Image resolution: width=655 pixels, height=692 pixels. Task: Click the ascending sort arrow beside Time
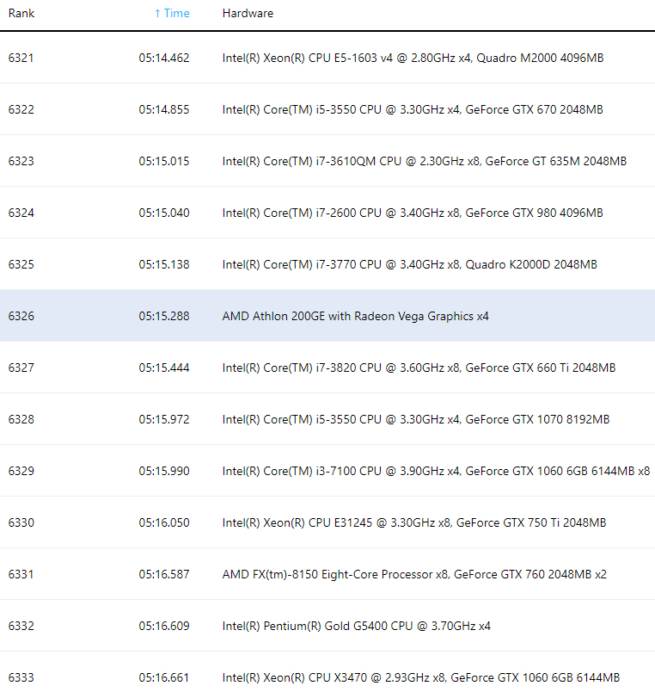point(157,14)
